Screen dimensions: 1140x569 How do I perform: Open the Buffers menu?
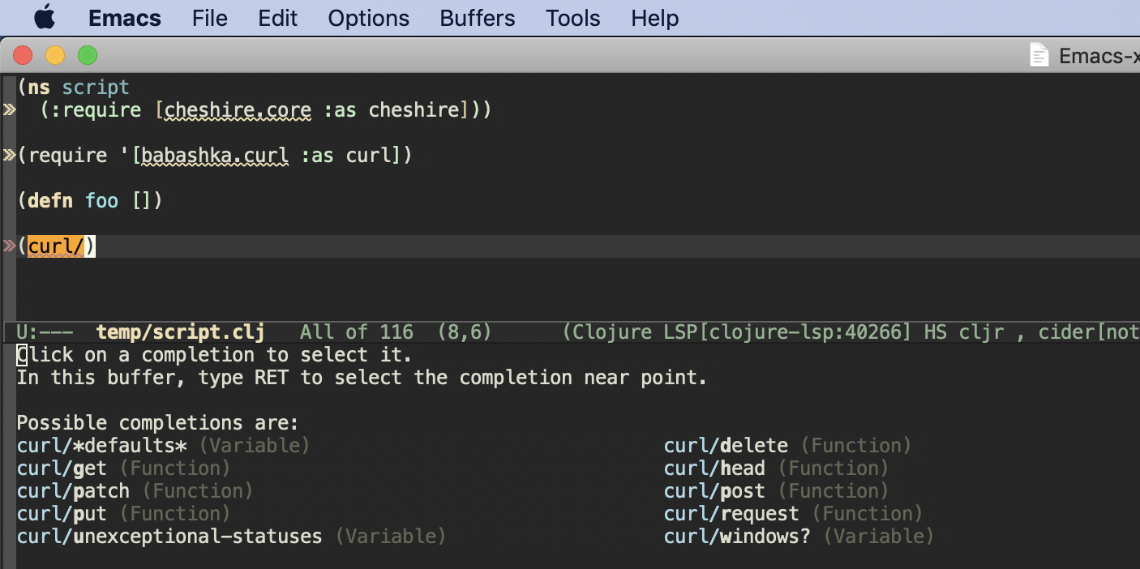(x=477, y=18)
